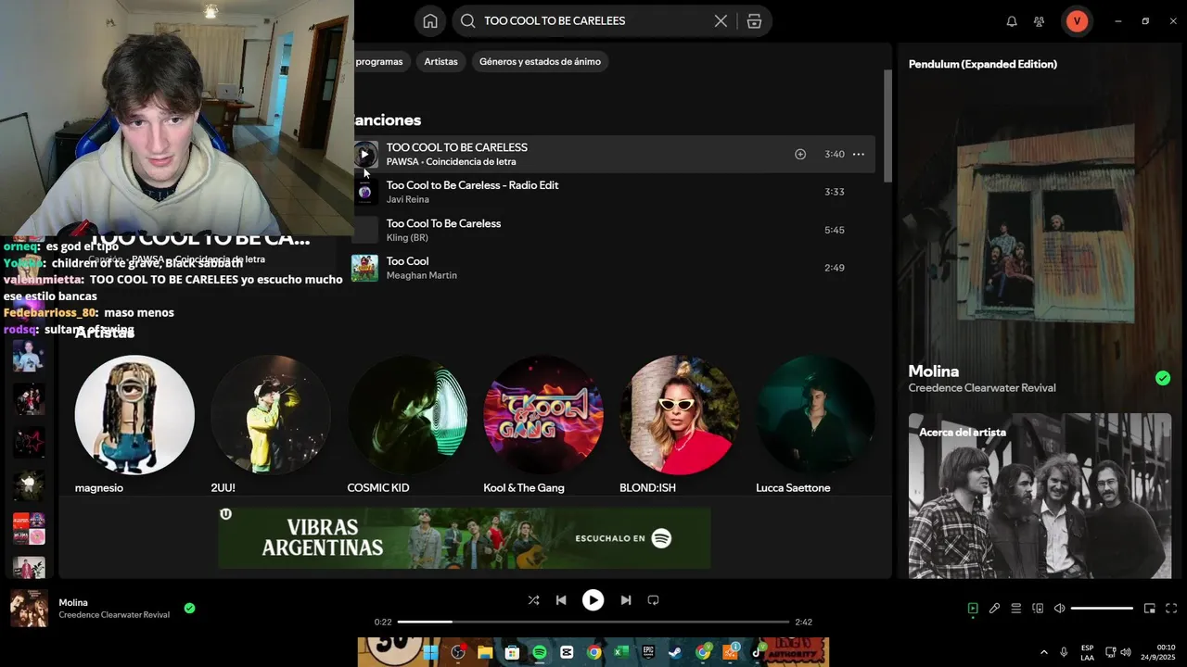Viewport: 1187px width, 667px height.
Task: Clear the search text with the X icon
Action: (721, 20)
